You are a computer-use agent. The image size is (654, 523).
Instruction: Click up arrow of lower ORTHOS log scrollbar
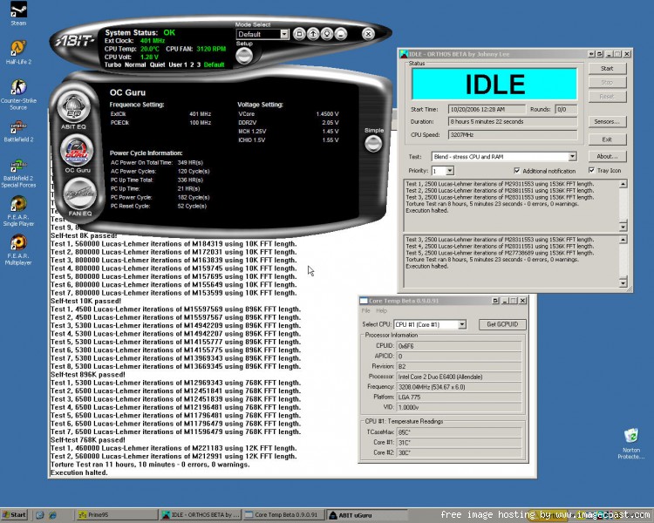pos(623,240)
